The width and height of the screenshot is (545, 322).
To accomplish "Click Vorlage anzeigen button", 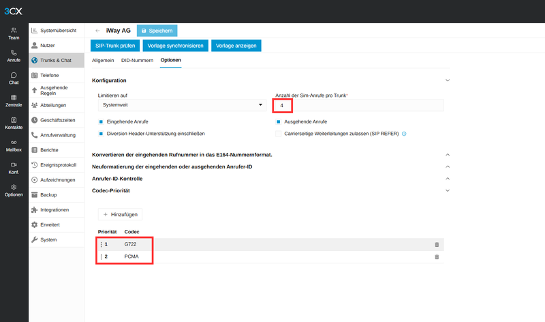I will [236, 46].
